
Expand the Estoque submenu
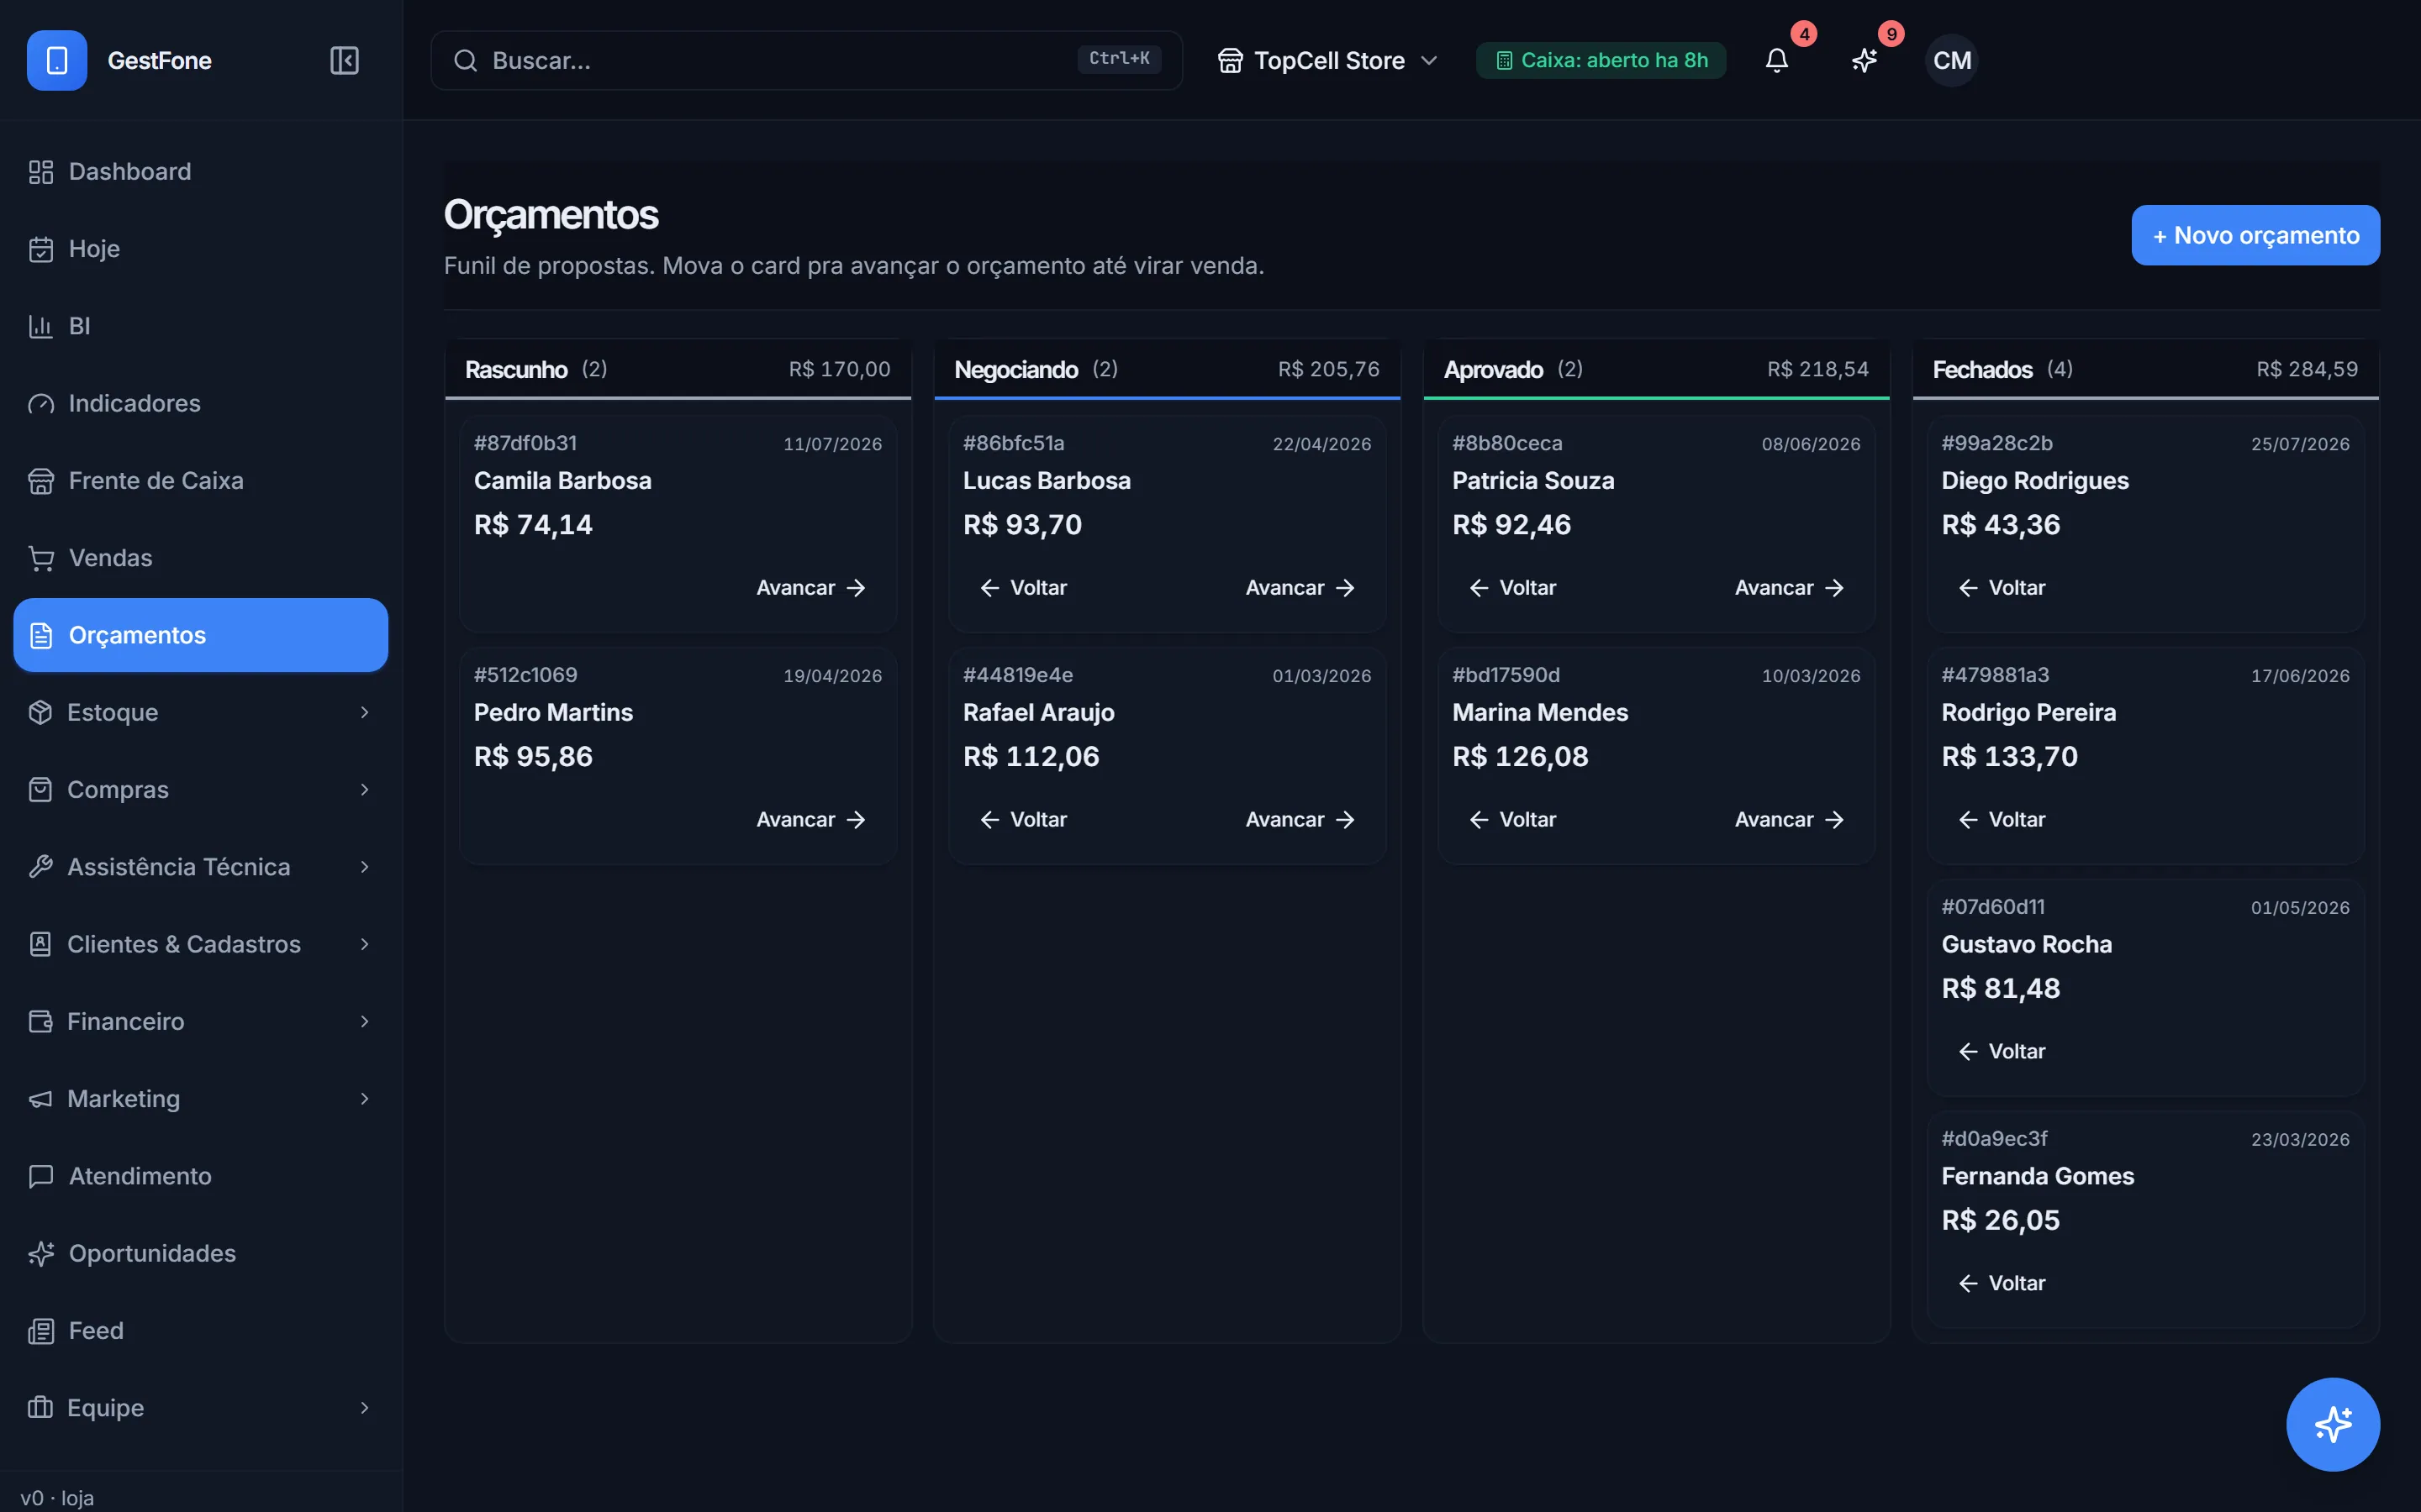(x=200, y=712)
